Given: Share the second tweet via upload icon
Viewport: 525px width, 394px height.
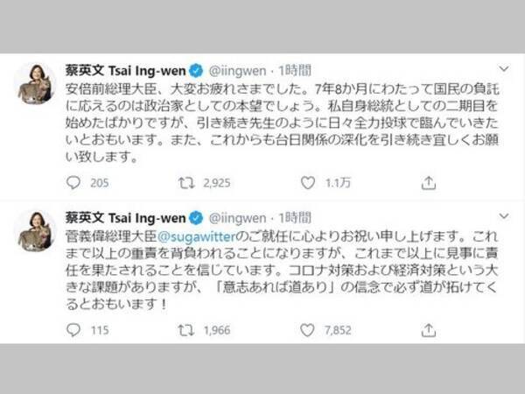Looking at the screenshot, I should pos(428,330).
